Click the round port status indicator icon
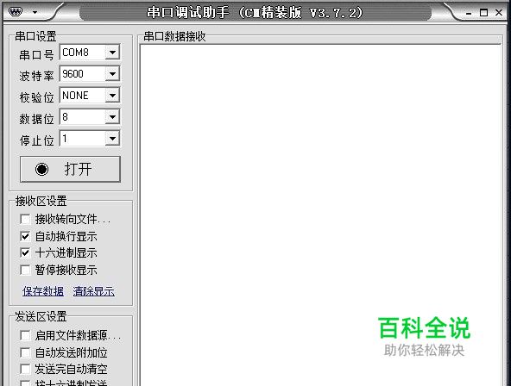This screenshot has width=511, height=386. tap(41, 169)
